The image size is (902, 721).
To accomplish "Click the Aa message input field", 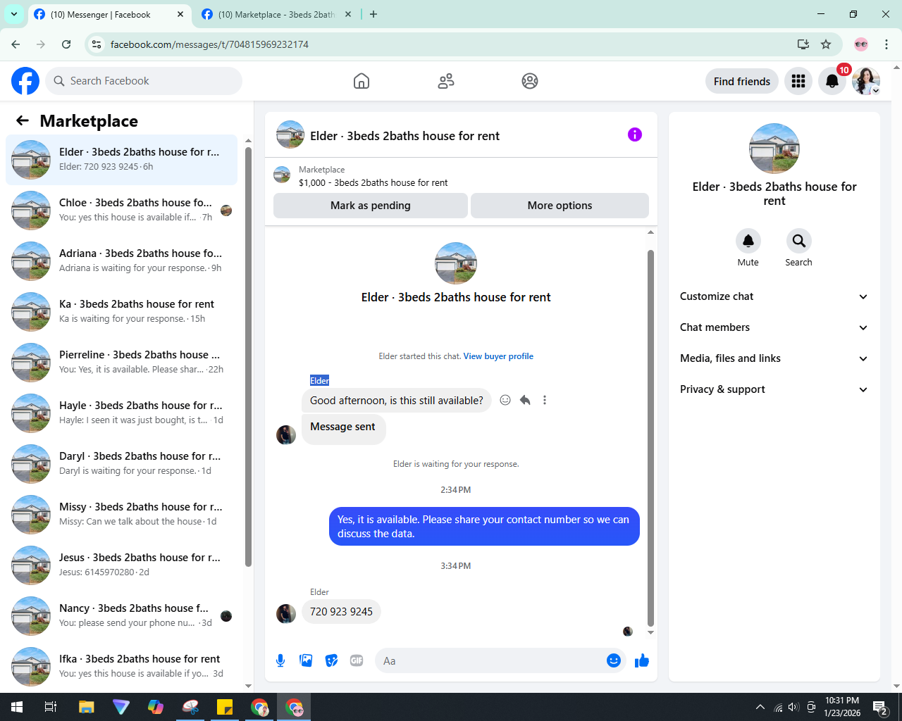I will (490, 660).
